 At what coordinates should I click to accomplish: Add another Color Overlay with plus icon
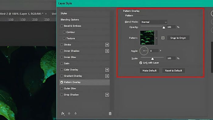tap(107, 70)
